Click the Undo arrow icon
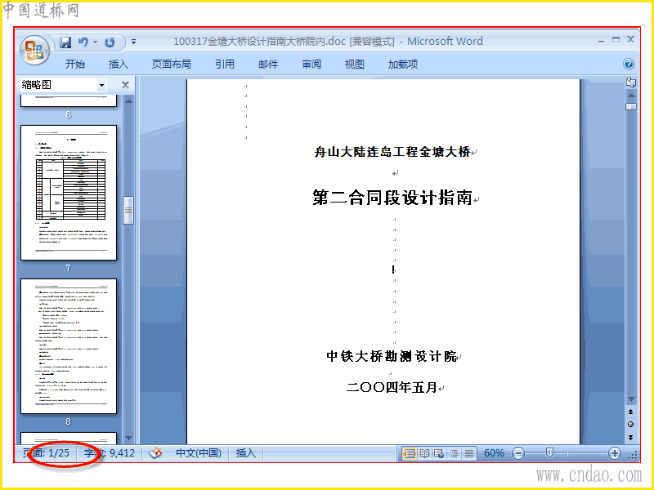 (x=83, y=42)
